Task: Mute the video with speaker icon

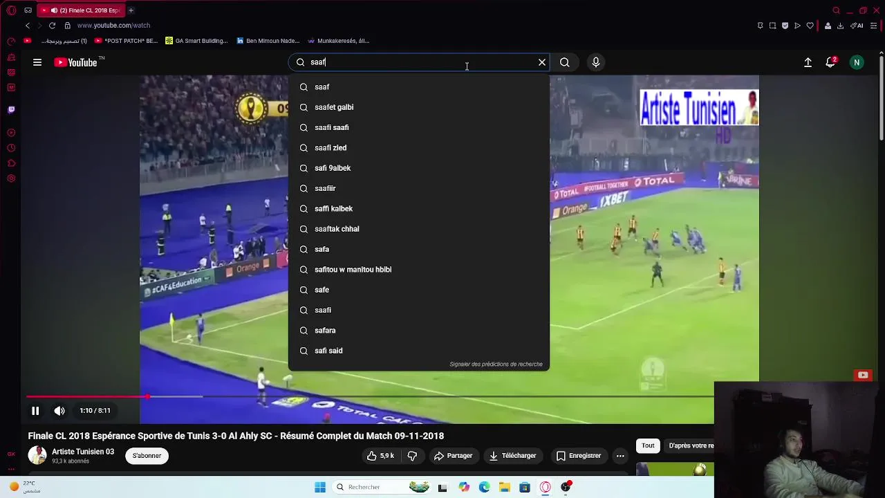Action: [59, 411]
